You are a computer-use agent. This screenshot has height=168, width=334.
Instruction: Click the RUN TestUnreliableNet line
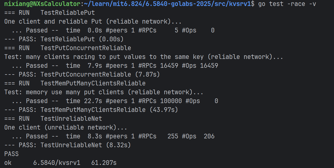click(x=53, y=119)
